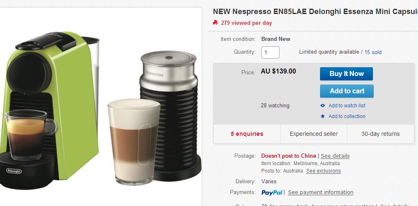
Task: Select the Experienced seller cell
Action: [314, 134]
